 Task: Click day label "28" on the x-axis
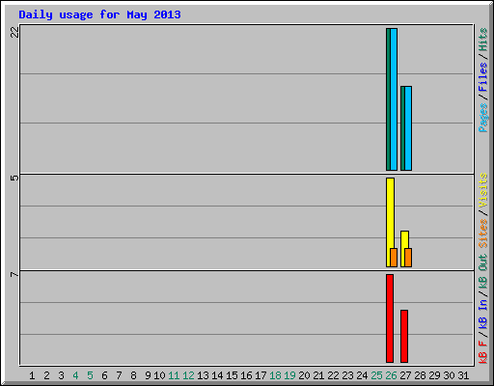coord(420,375)
